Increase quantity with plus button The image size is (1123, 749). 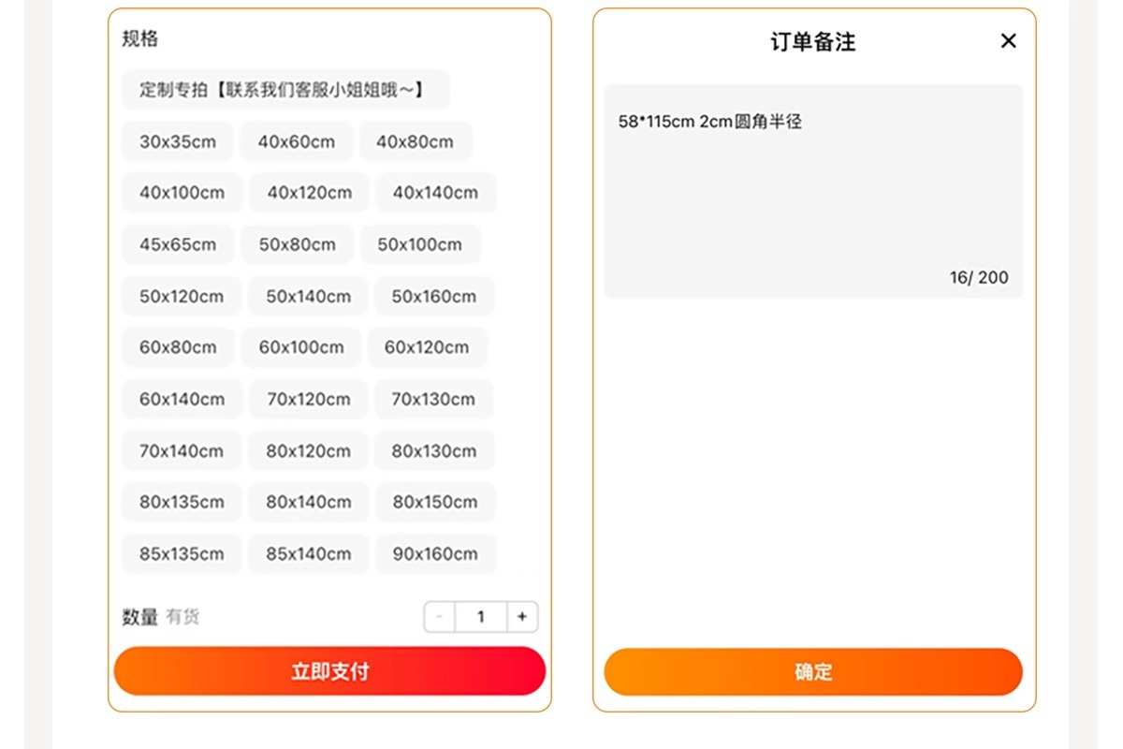coord(522,617)
